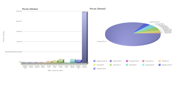Click the Junho/2019 legend pie icon
Viewport: 173px width, 97px height.
111,65
